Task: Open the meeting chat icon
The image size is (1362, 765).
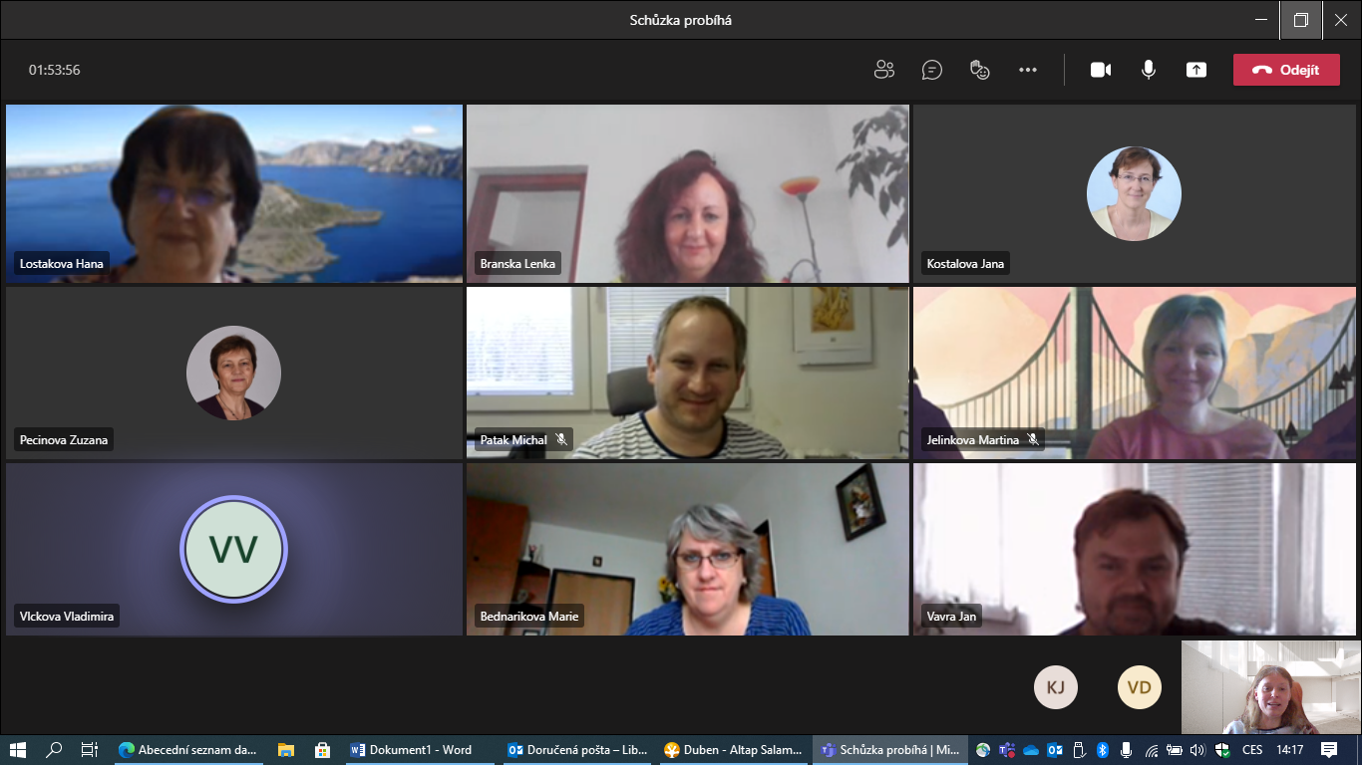Action: click(x=932, y=70)
